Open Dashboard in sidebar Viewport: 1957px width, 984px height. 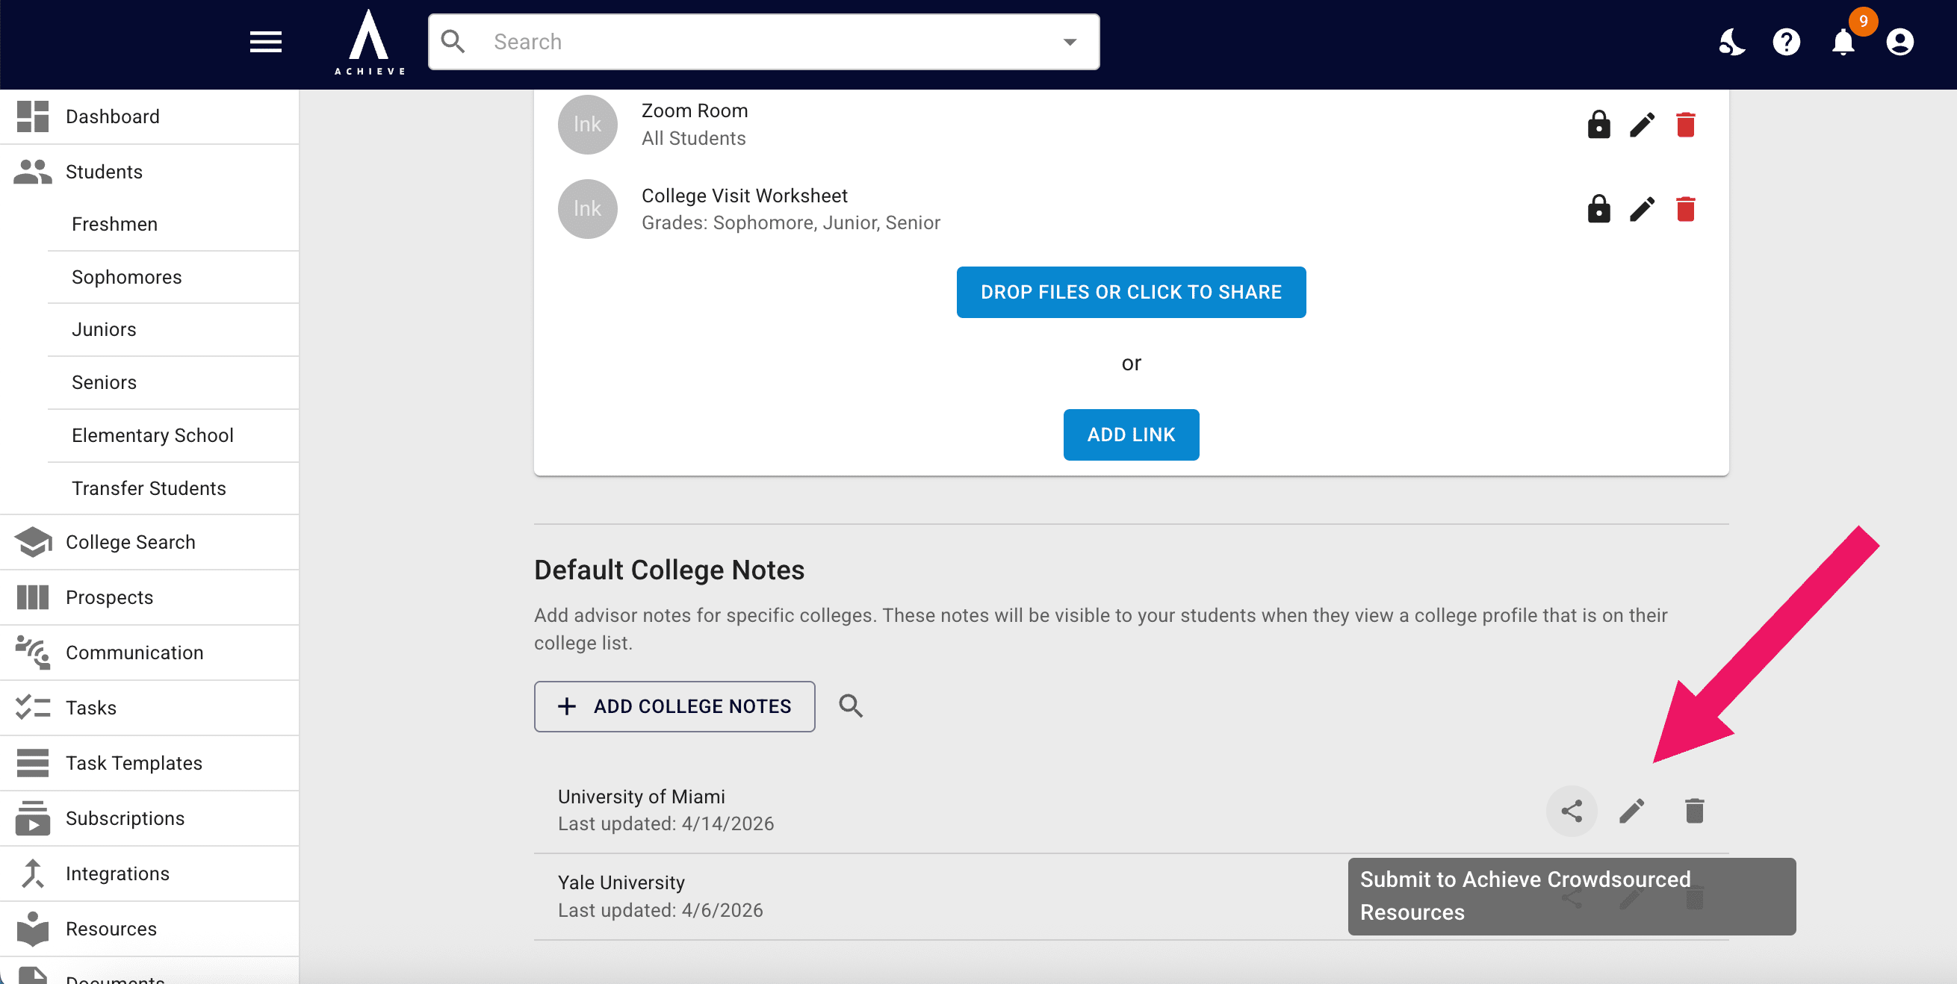tap(149, 117)
